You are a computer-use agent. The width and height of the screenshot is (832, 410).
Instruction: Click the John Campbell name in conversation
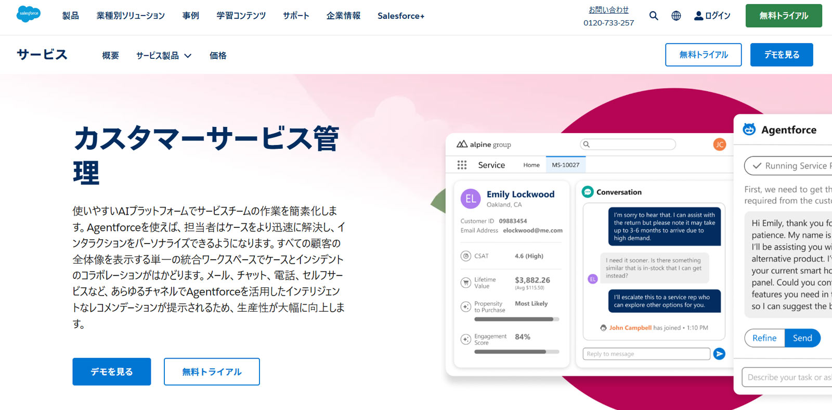630,328
